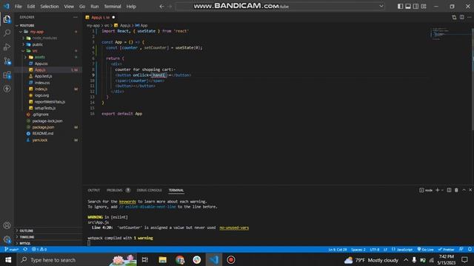Screen dimensions: 474x266
Task: Open the Accounts icon in activity bar
Action: [x=7, y=225]
